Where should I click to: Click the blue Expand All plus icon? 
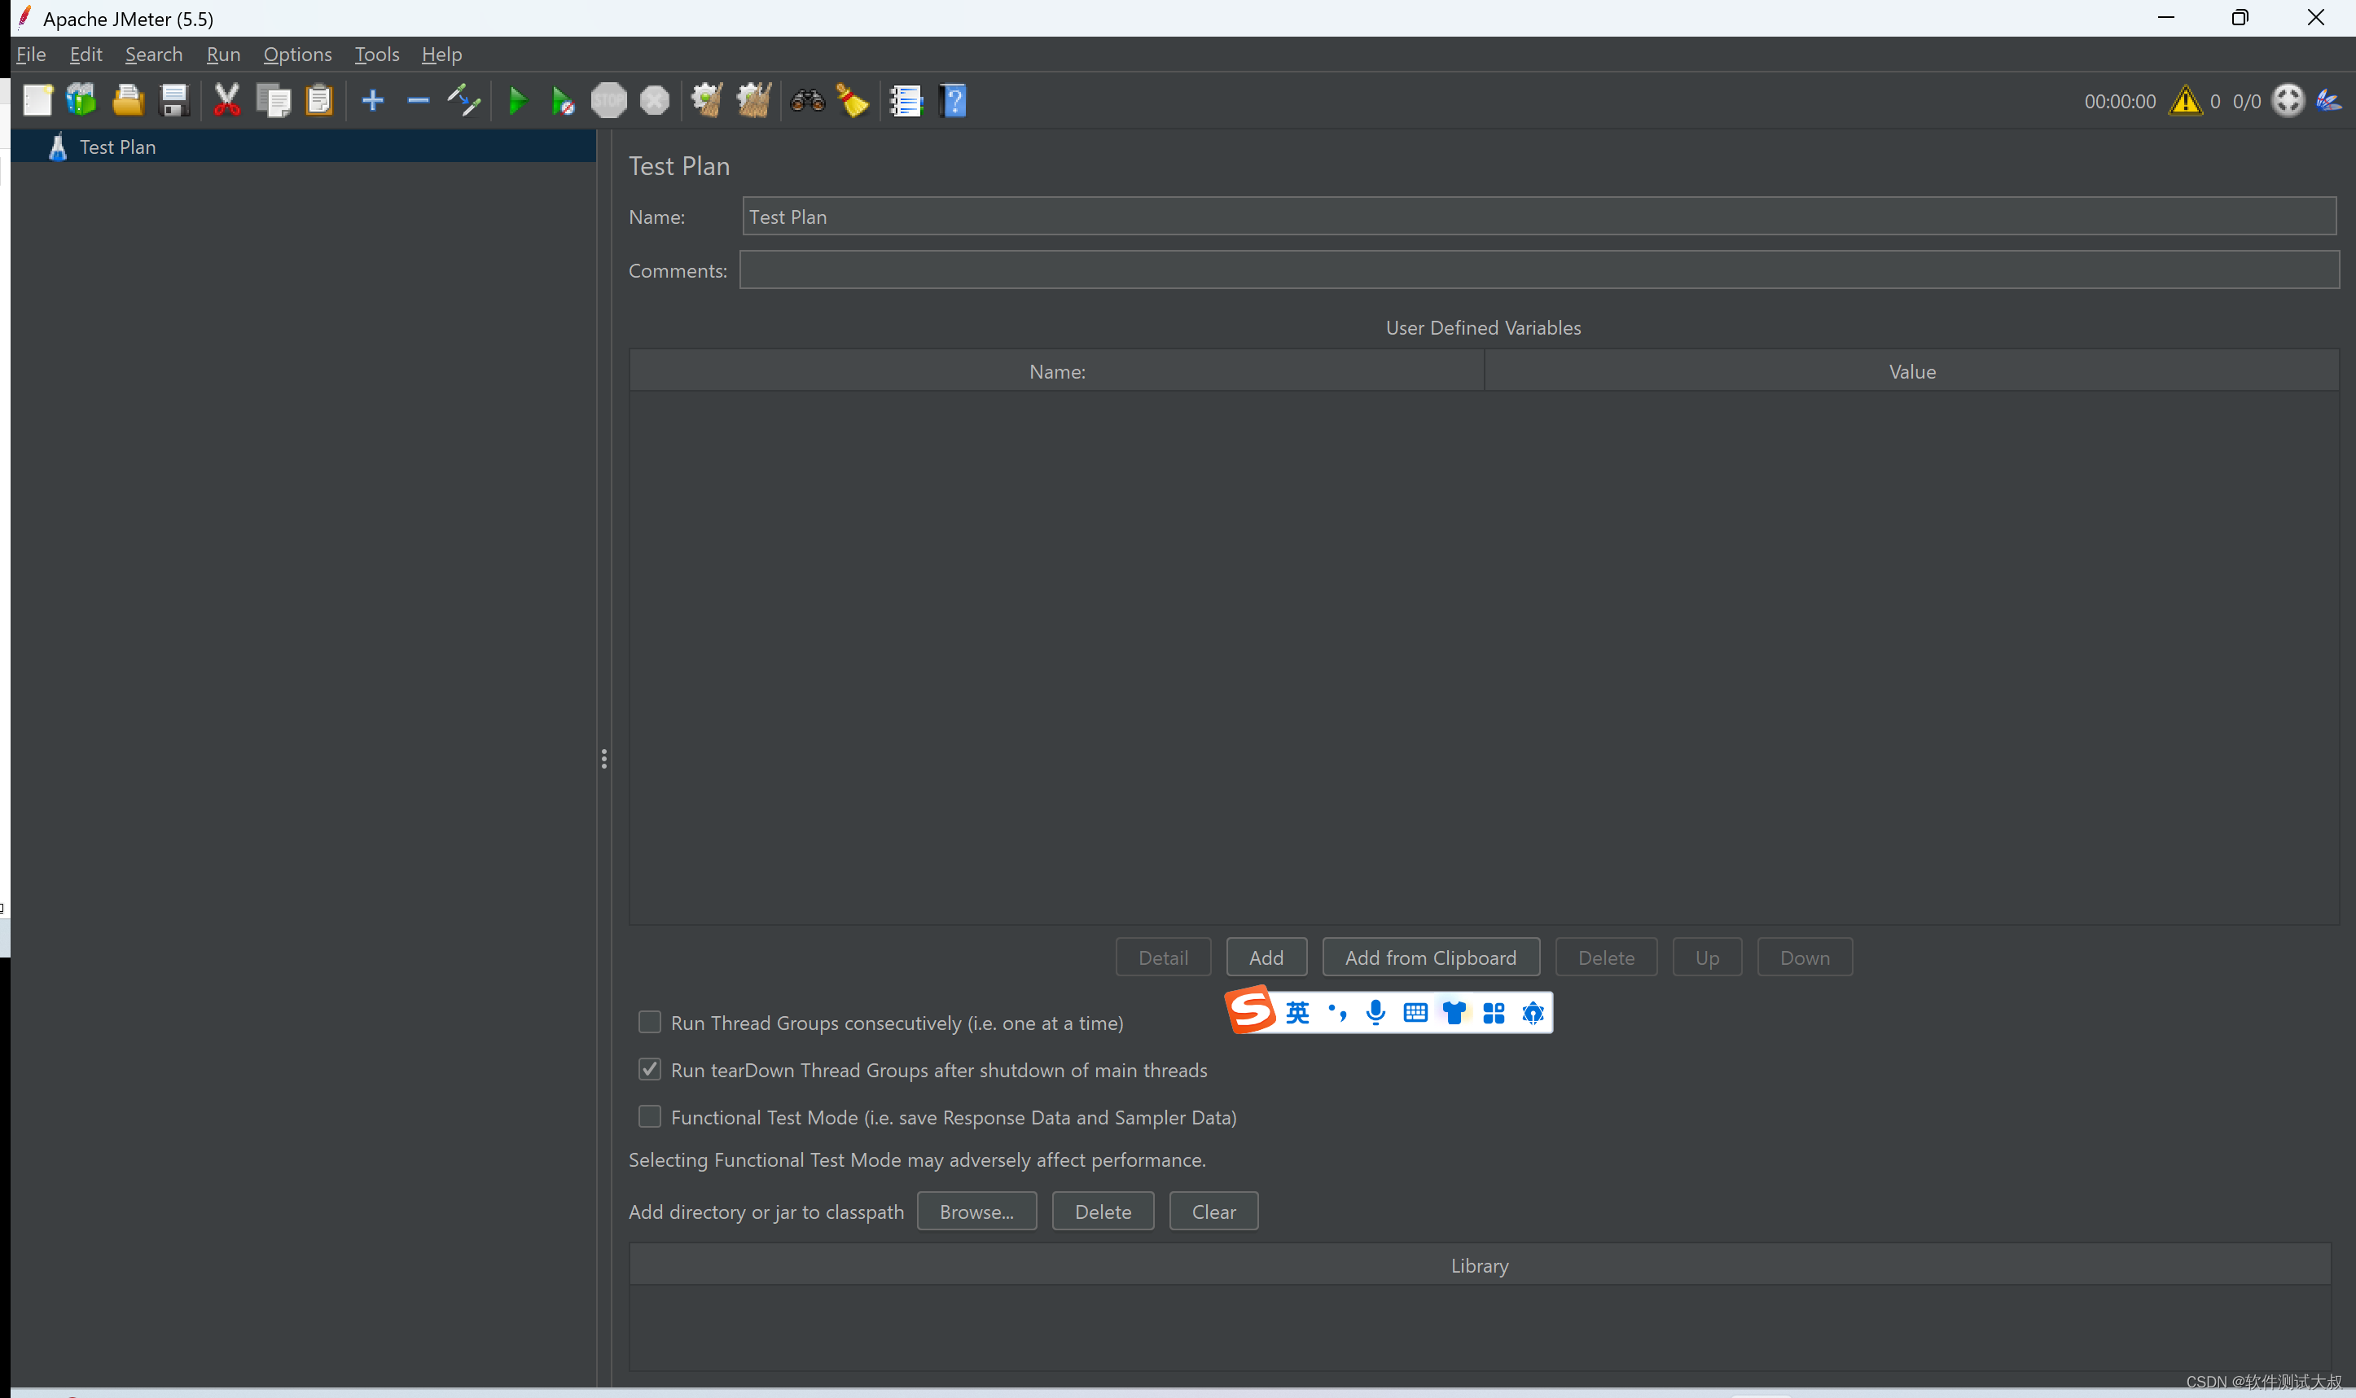373,100
